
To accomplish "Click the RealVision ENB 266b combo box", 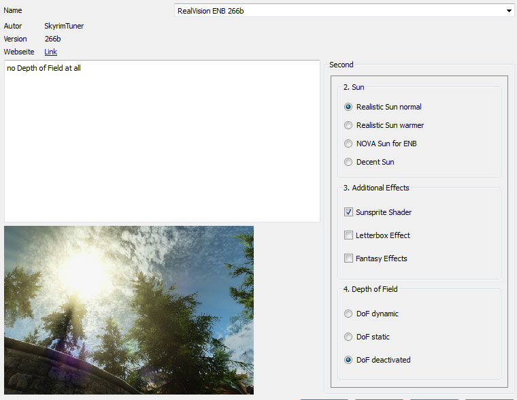I will click(340, 11).
